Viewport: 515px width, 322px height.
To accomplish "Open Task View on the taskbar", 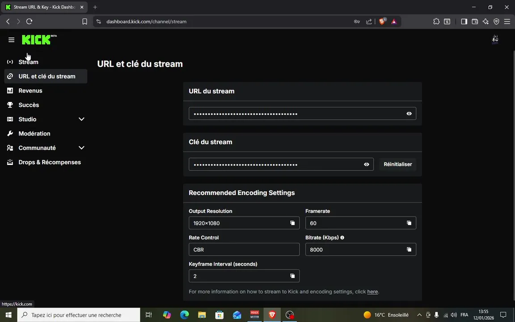I will coord(149,315).
